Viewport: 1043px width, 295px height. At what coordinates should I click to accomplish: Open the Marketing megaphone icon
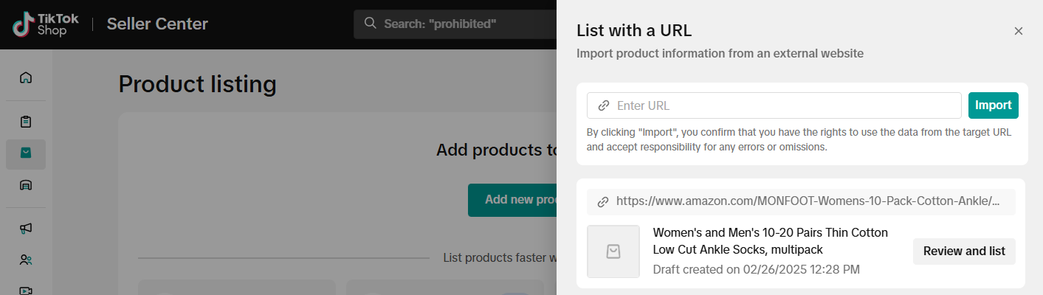26,229
